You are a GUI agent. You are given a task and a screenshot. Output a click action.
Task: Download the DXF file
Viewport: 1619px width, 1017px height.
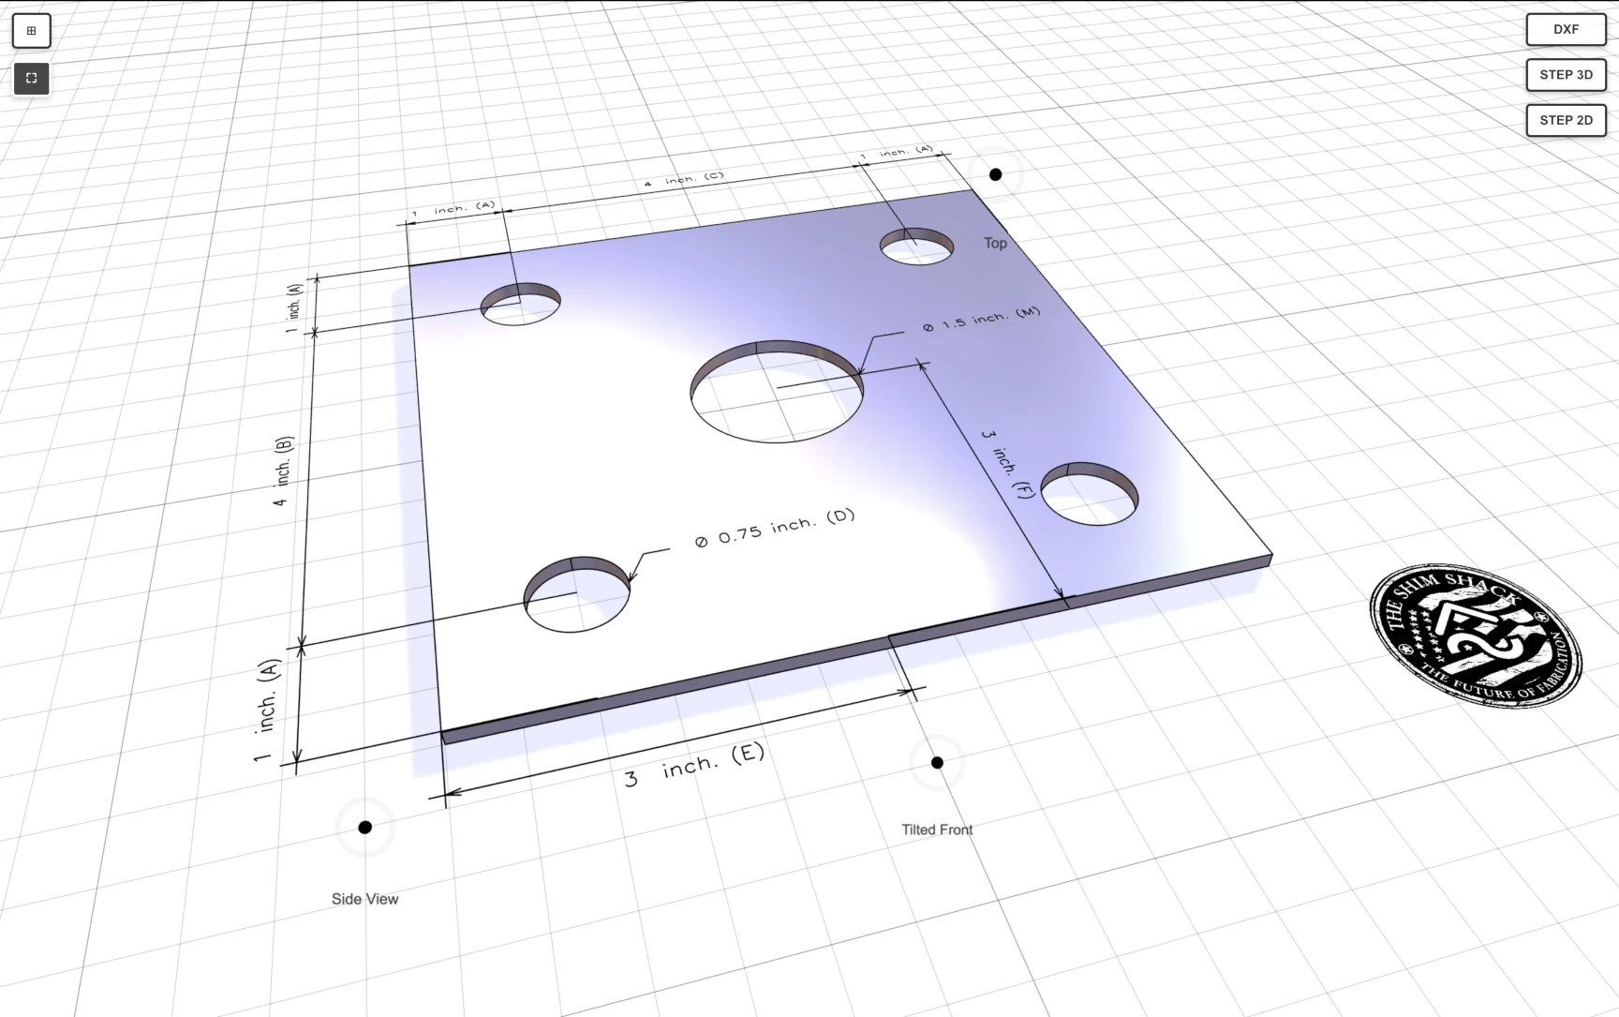(1565, 29)
